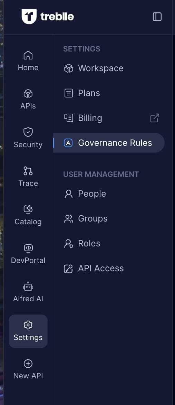
Task: Open Billing external link arrow icon
Action: tap(155, 118)
